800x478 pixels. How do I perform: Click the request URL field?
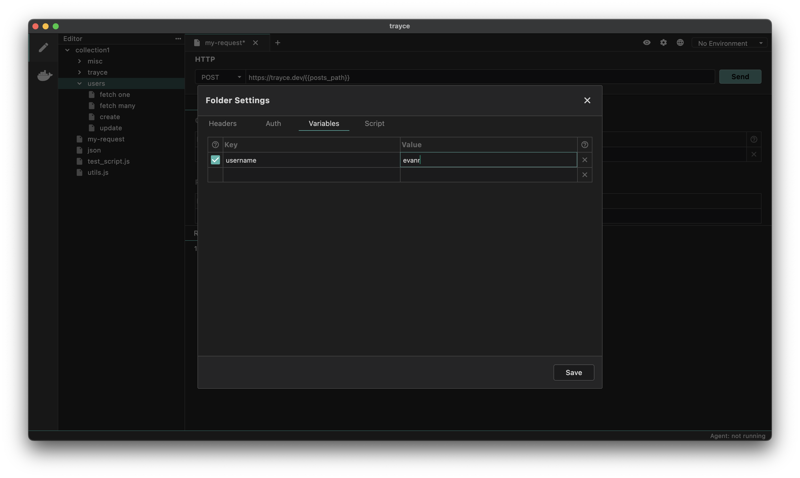pos(480,77)
